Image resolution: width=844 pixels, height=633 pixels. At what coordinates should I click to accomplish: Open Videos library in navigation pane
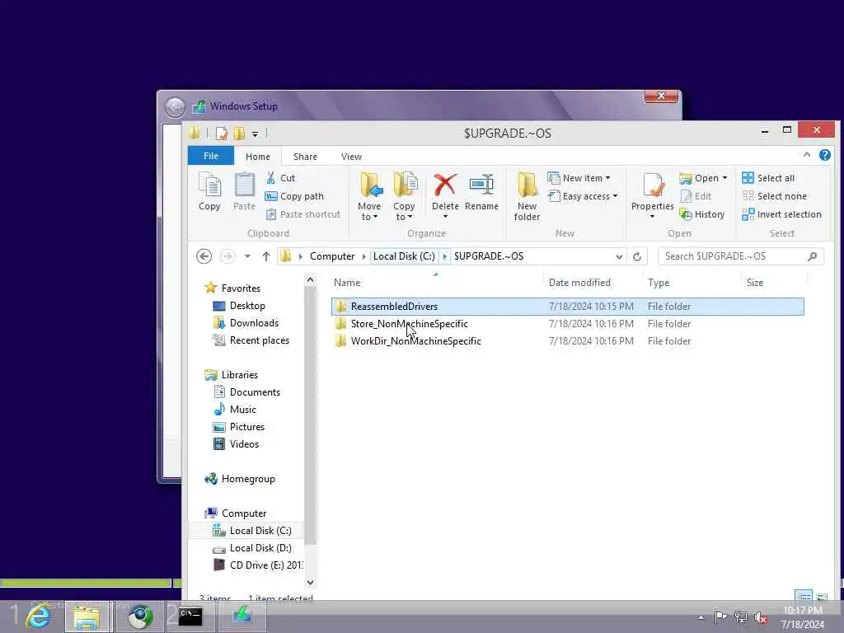(244, 444)
